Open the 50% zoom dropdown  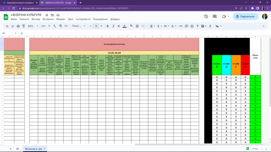tap(33, 26)
